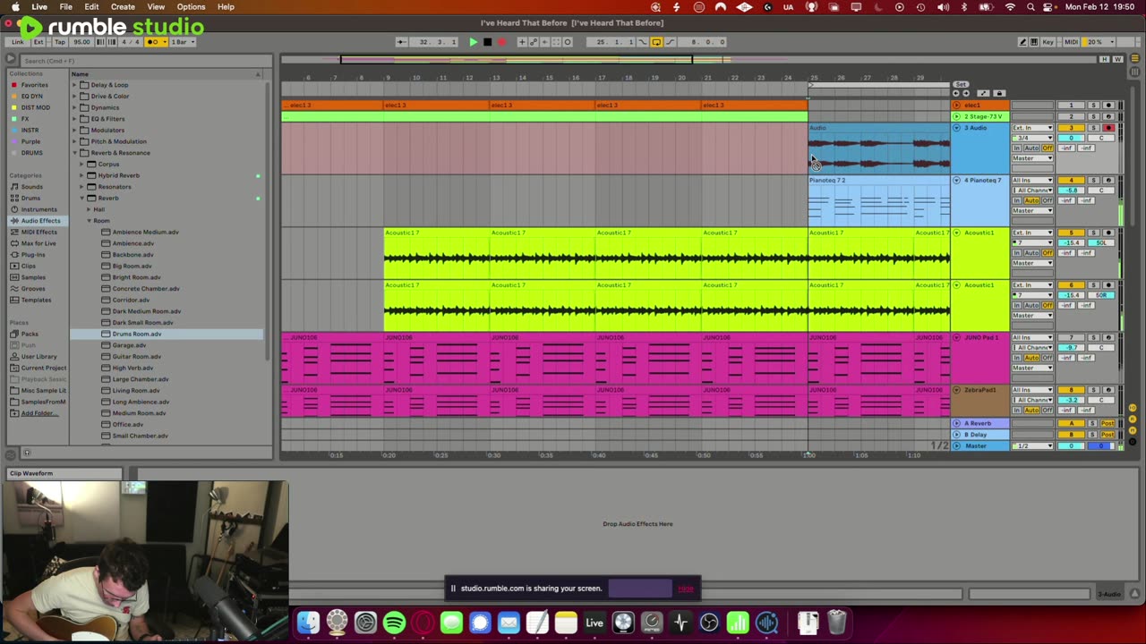Click the Stop transport button
Image resolution: width=1146 pixels, height=644 pixels.
(x=487, y=42)
